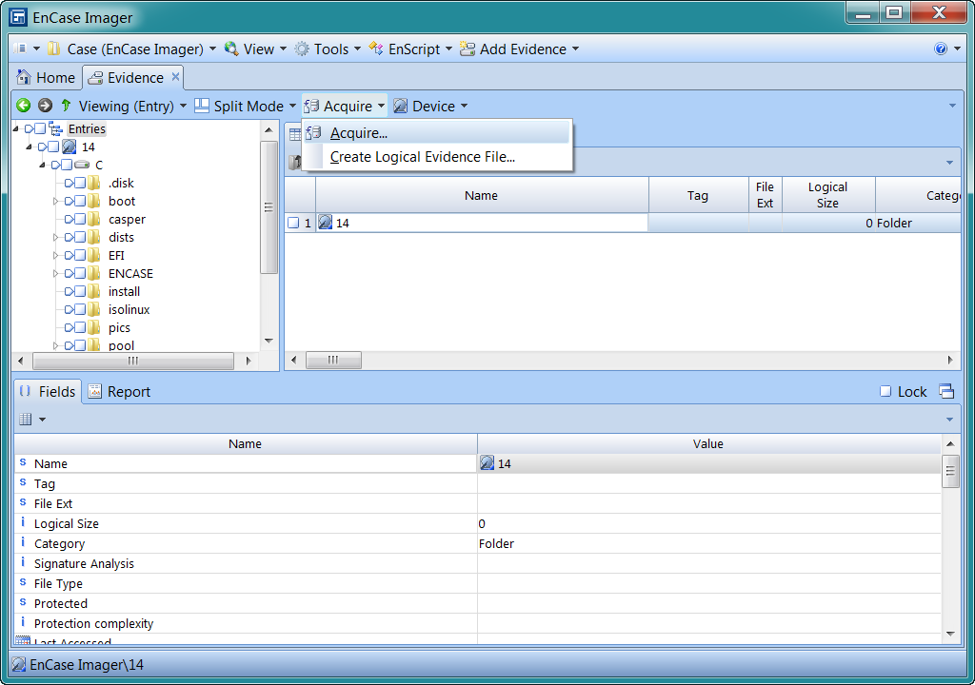The width and height of the screenshot is (975, 685).
Task: Click the application menu icon left of Case
Action: pyautogui.click(x=20, y=49)
